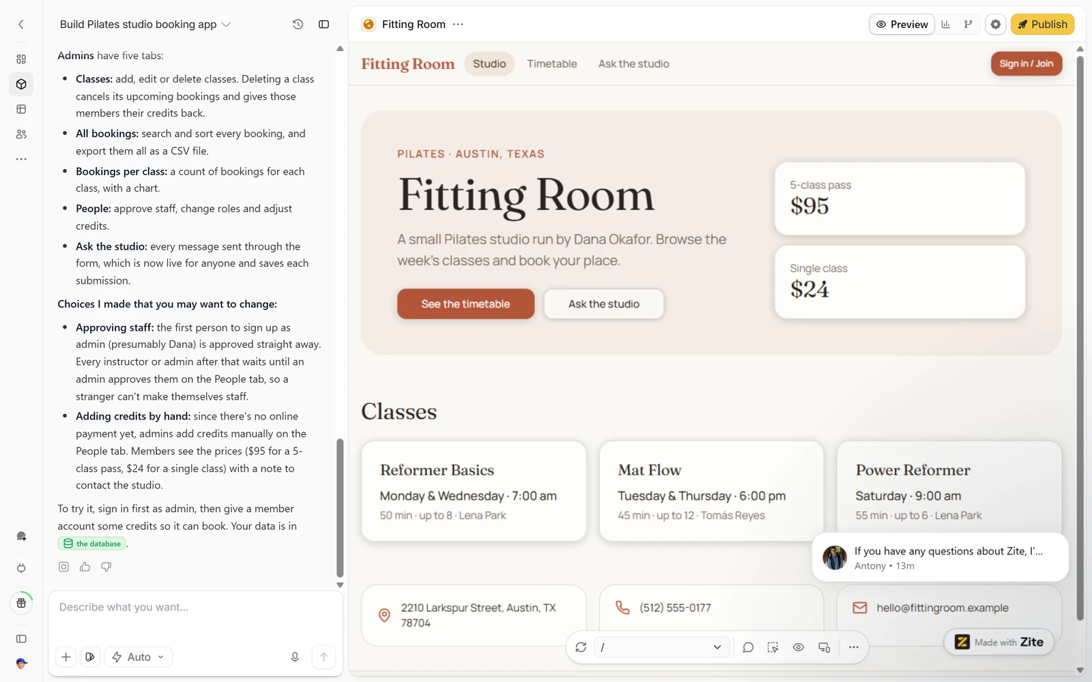Click the white Ask the studio button
The width and height of the screenshot is (1092, 682).
tap(603, 304)
